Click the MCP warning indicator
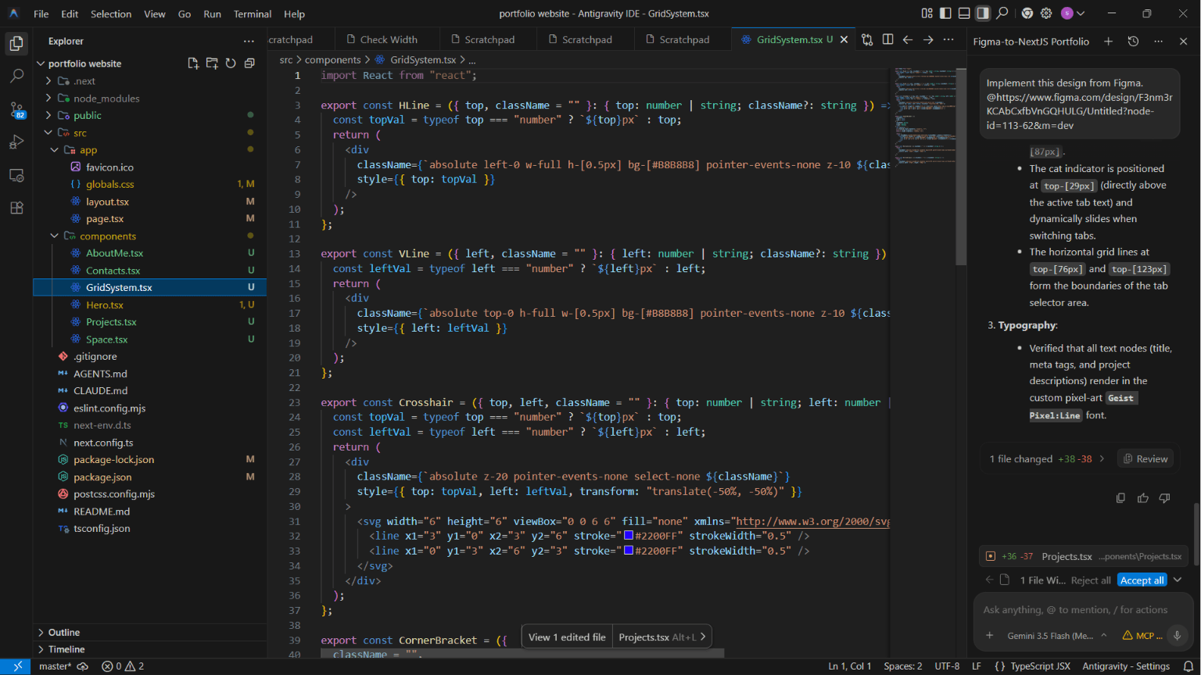 point(1142,636)
